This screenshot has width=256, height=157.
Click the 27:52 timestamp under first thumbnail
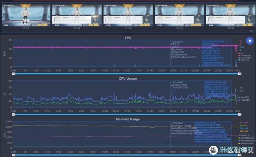coord(26,28)
